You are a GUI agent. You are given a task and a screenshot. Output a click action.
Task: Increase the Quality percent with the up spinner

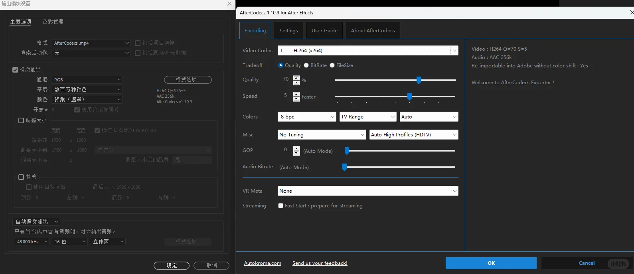pos(296,78)
